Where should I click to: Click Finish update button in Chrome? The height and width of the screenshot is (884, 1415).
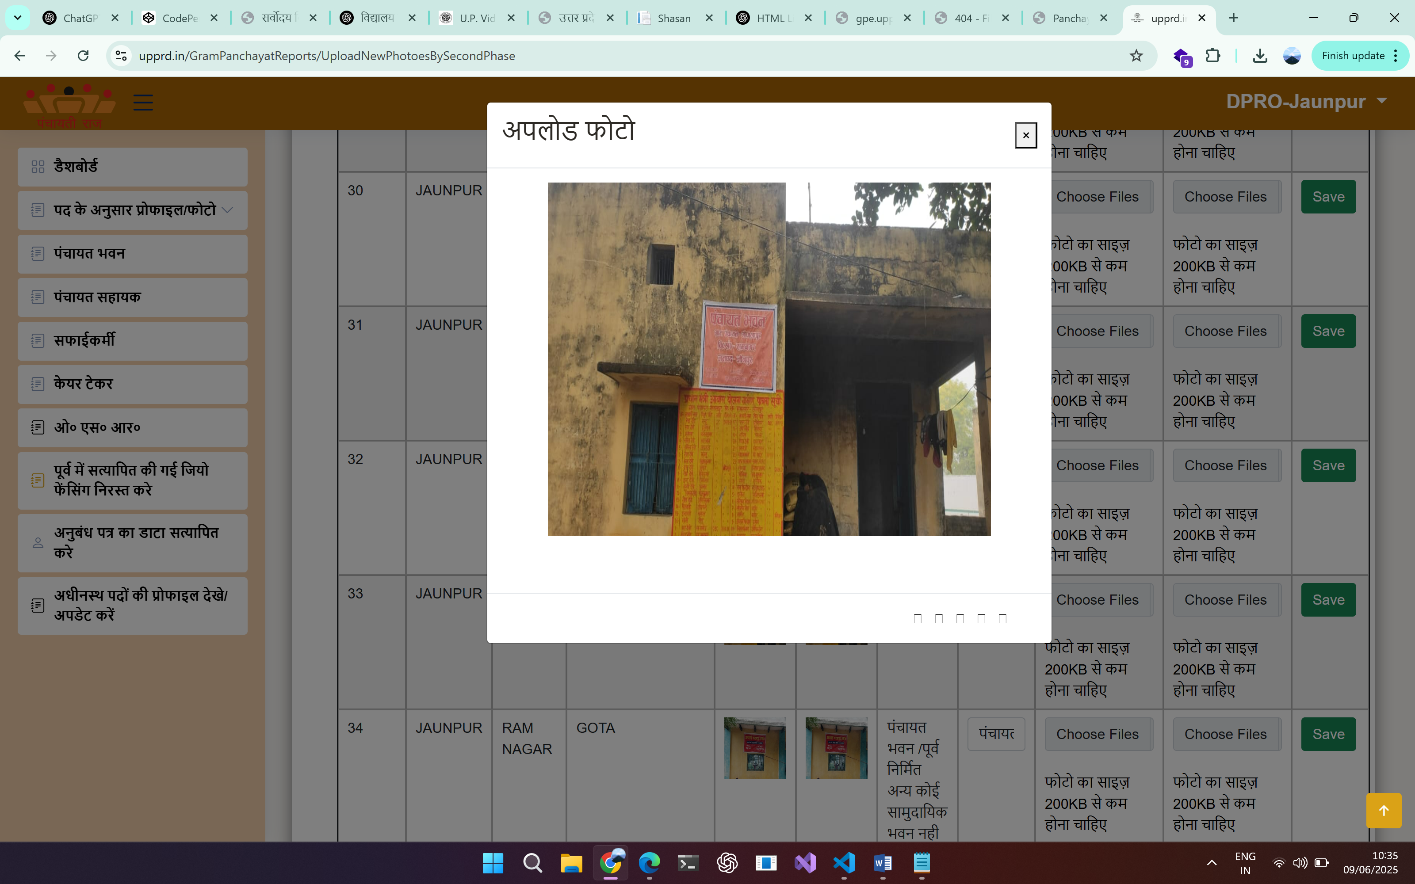tap(1353, 56)
